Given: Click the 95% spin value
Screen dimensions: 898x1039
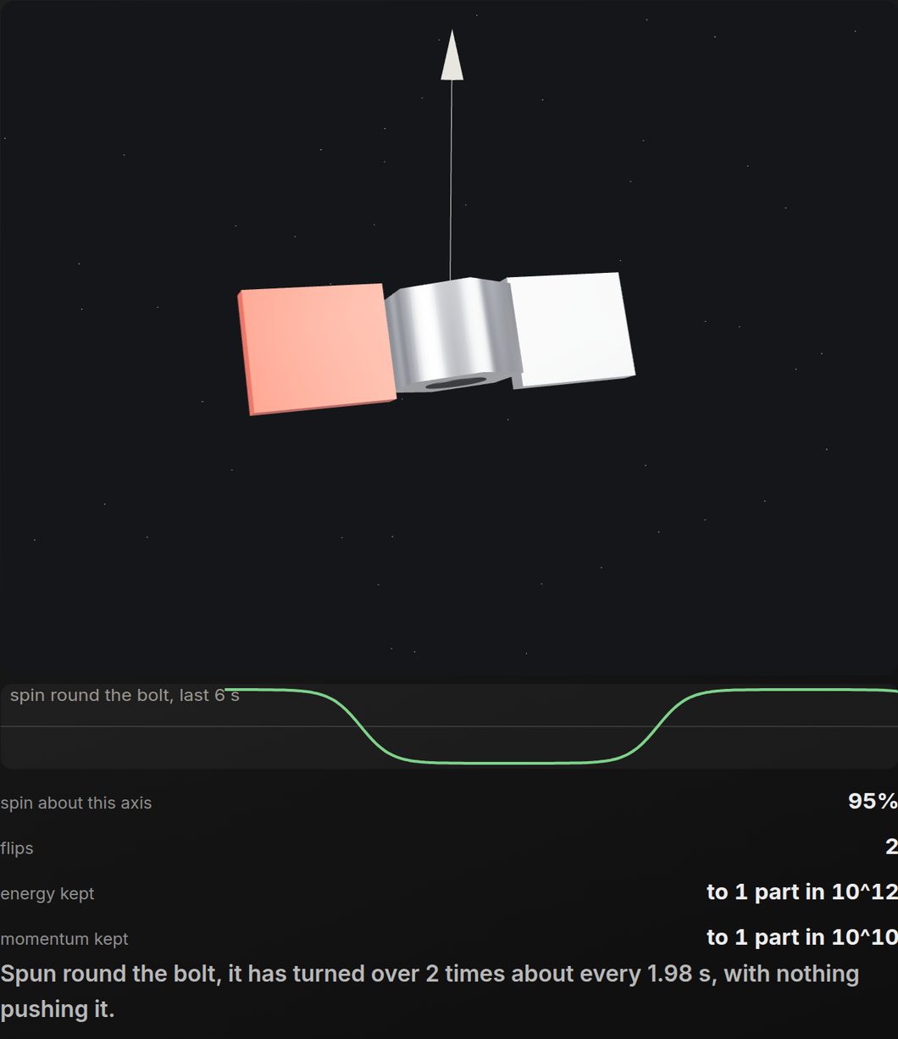Looking at the screenshot, I should click(873, 801).
